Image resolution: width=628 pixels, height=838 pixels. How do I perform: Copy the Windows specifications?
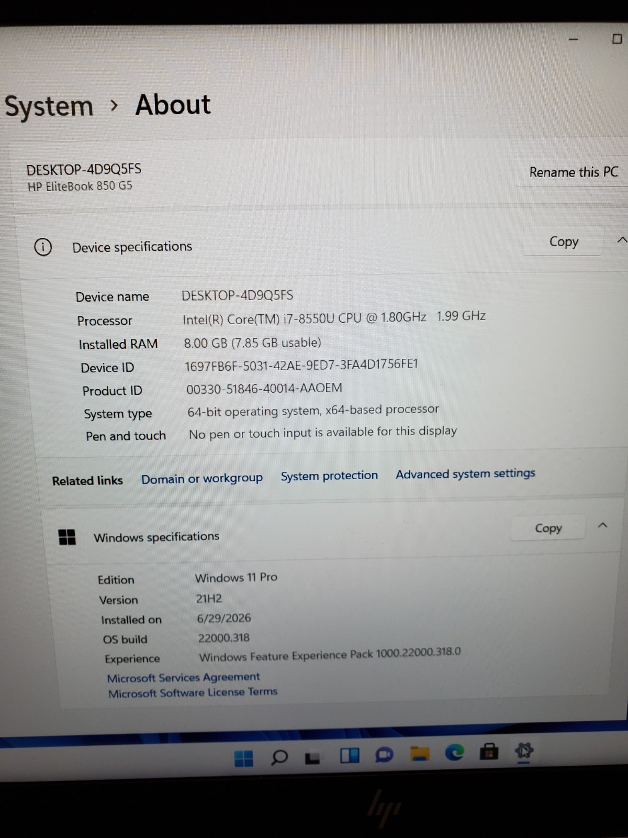[x=548, y=528]
